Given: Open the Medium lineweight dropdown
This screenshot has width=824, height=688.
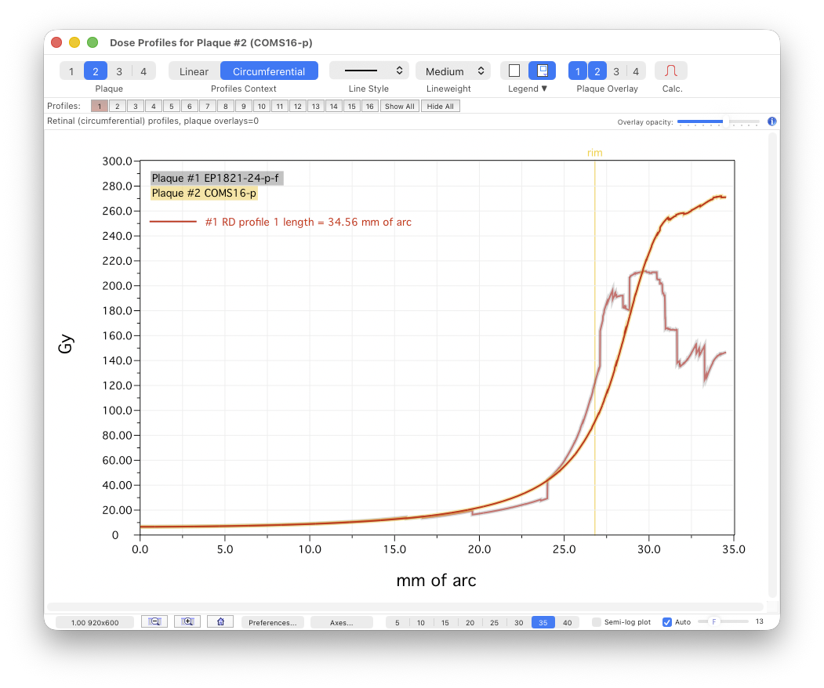Looking at the screenshot, I should [x=452, y=71].
